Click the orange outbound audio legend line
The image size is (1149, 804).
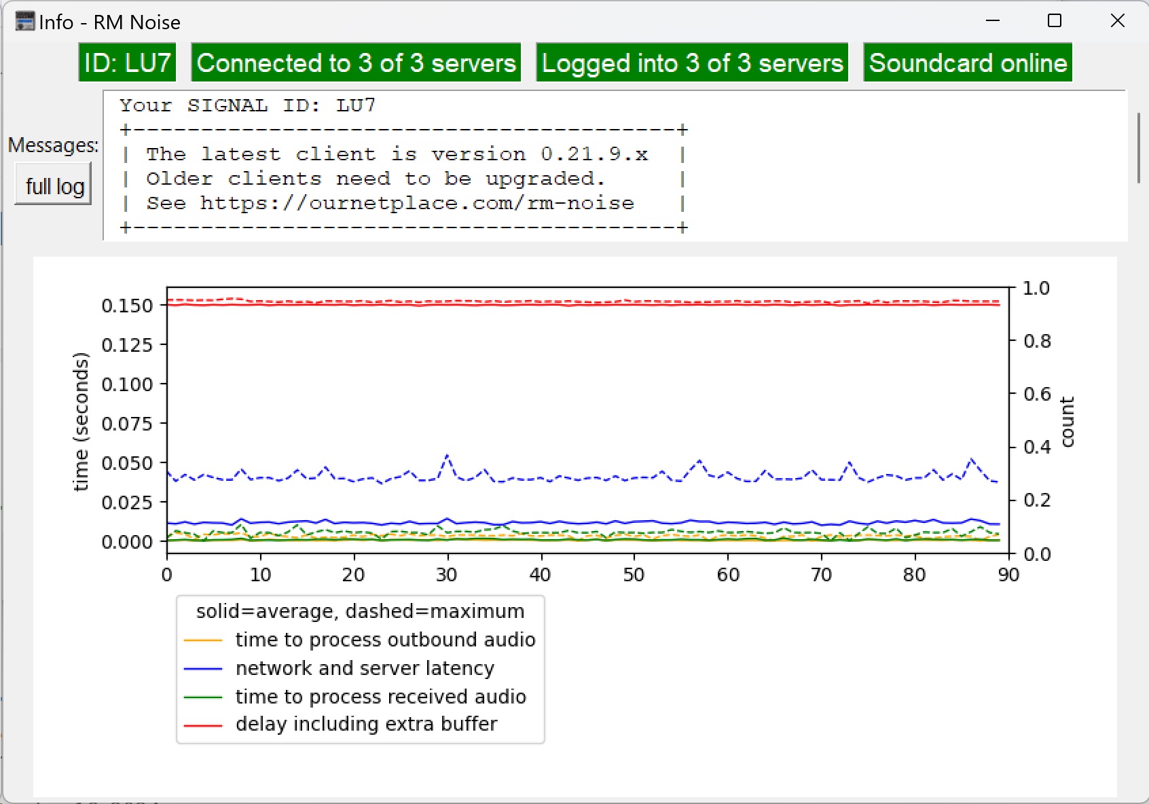point(204,639)
